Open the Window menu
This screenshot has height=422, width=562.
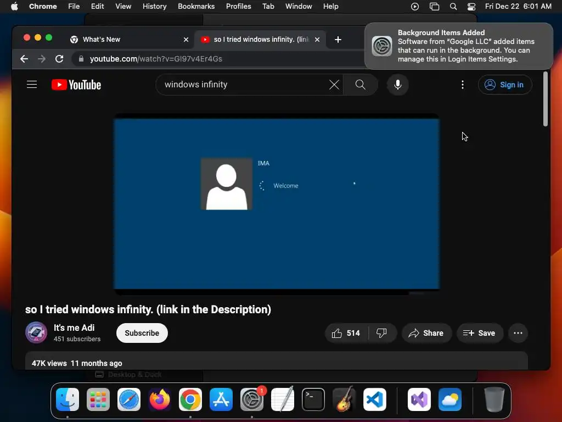pos(299,7)
